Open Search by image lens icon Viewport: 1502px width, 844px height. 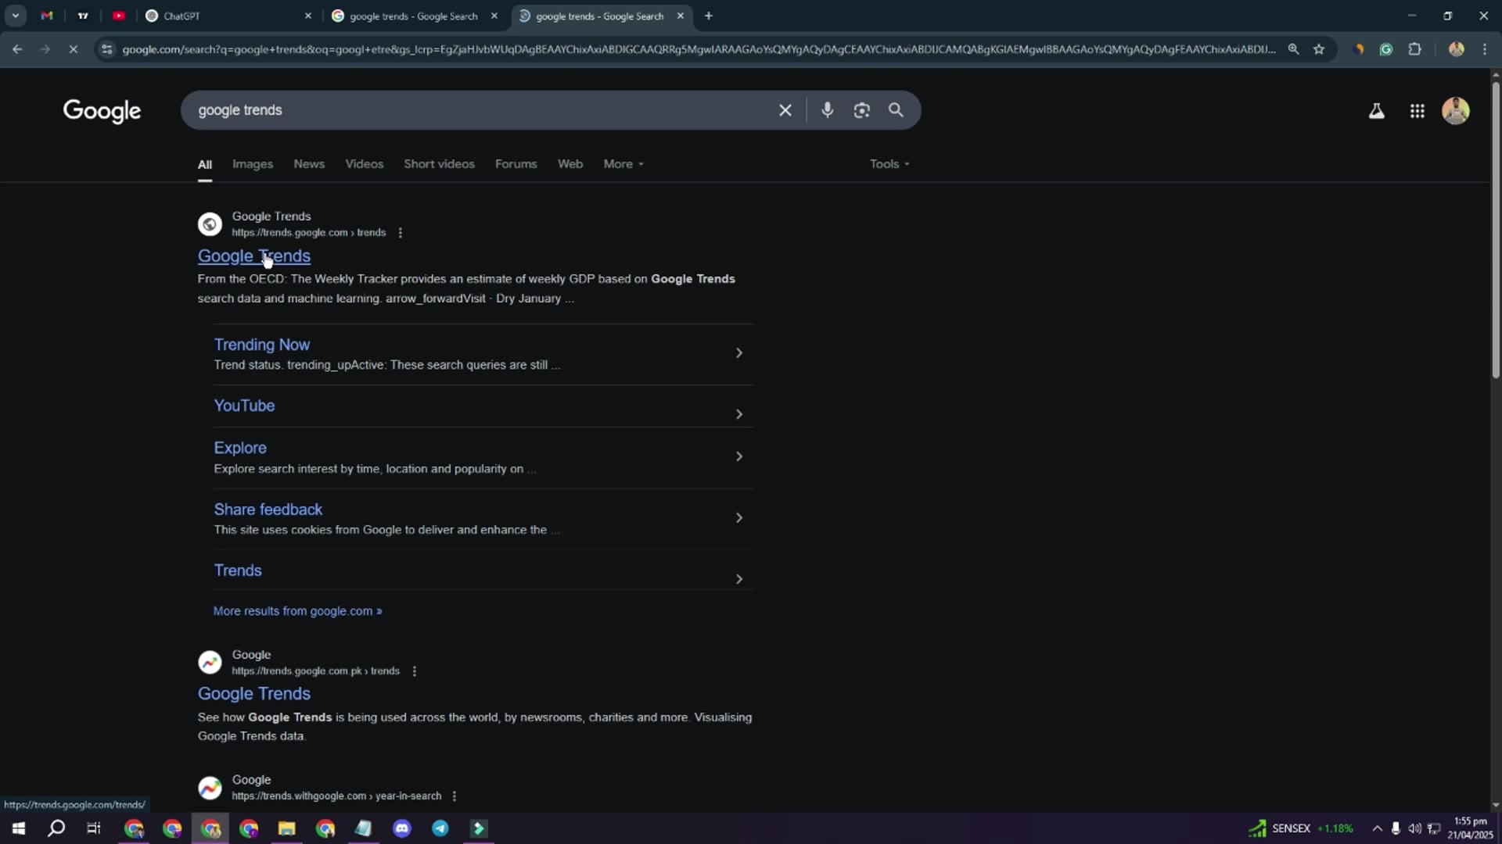click(861, 110)
